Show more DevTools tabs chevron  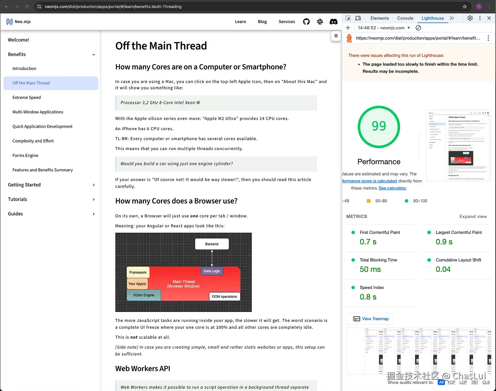(x=452, y=18)
